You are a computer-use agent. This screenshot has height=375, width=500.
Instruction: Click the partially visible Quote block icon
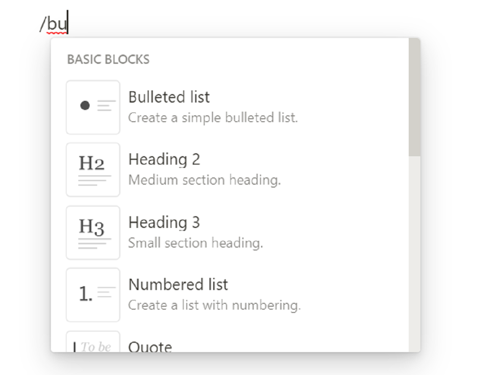tap(93, 342)
